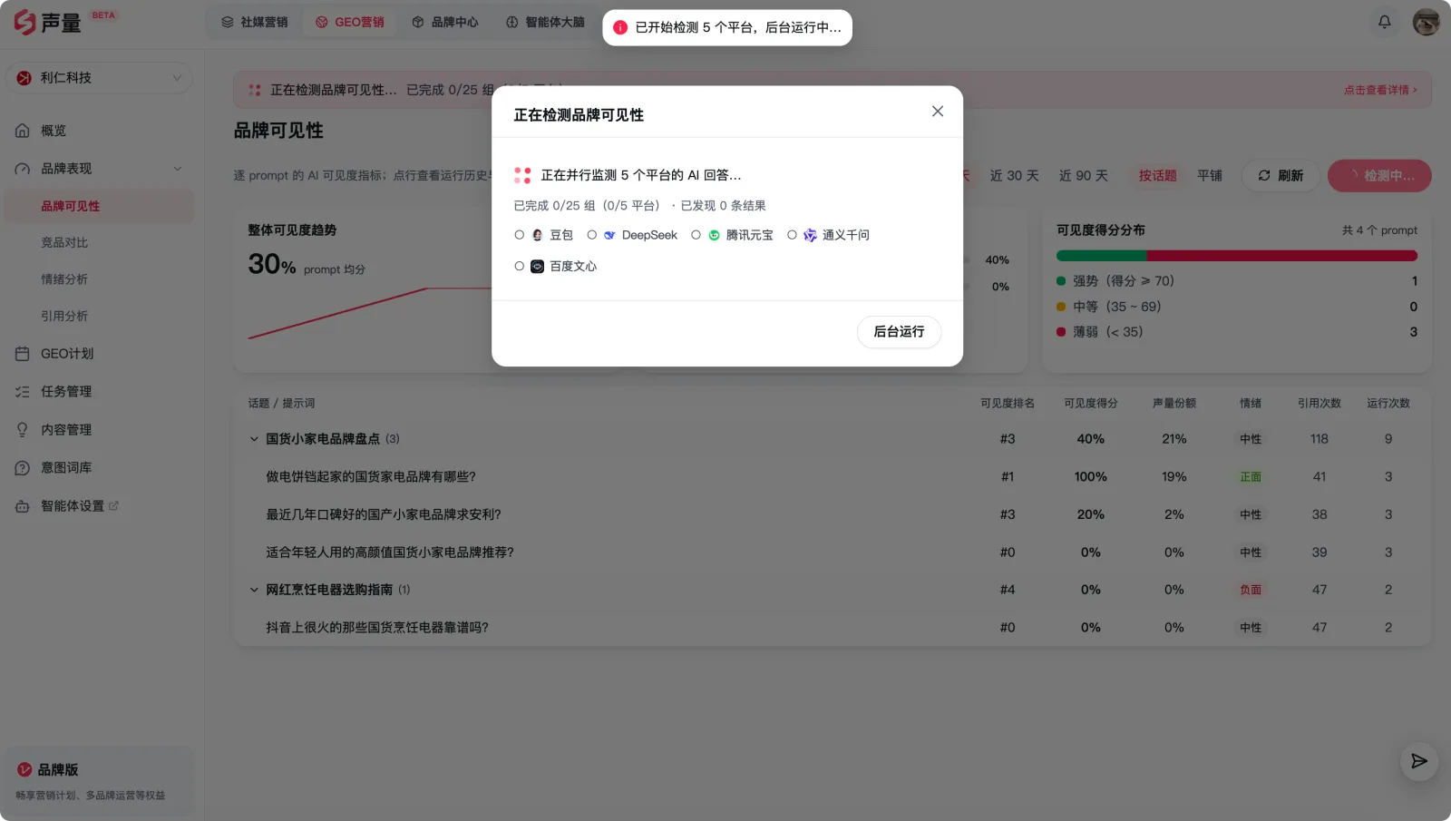Click the visibility score distribution bar
Screen dimensions: 1451x821
click(1237, 256)
